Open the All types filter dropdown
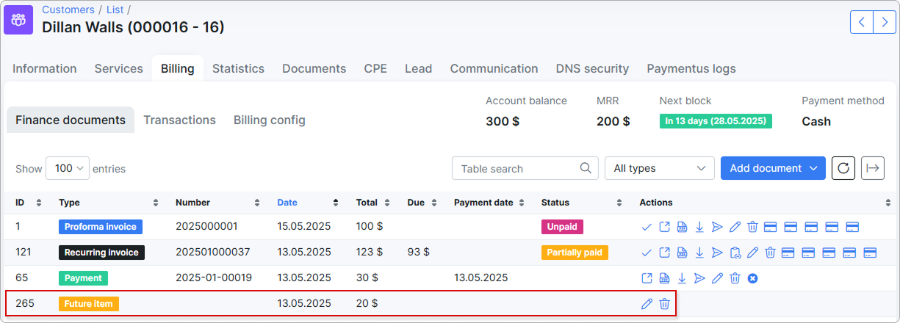This screenshot has height=323, width=900. click(x=659, y=168)
